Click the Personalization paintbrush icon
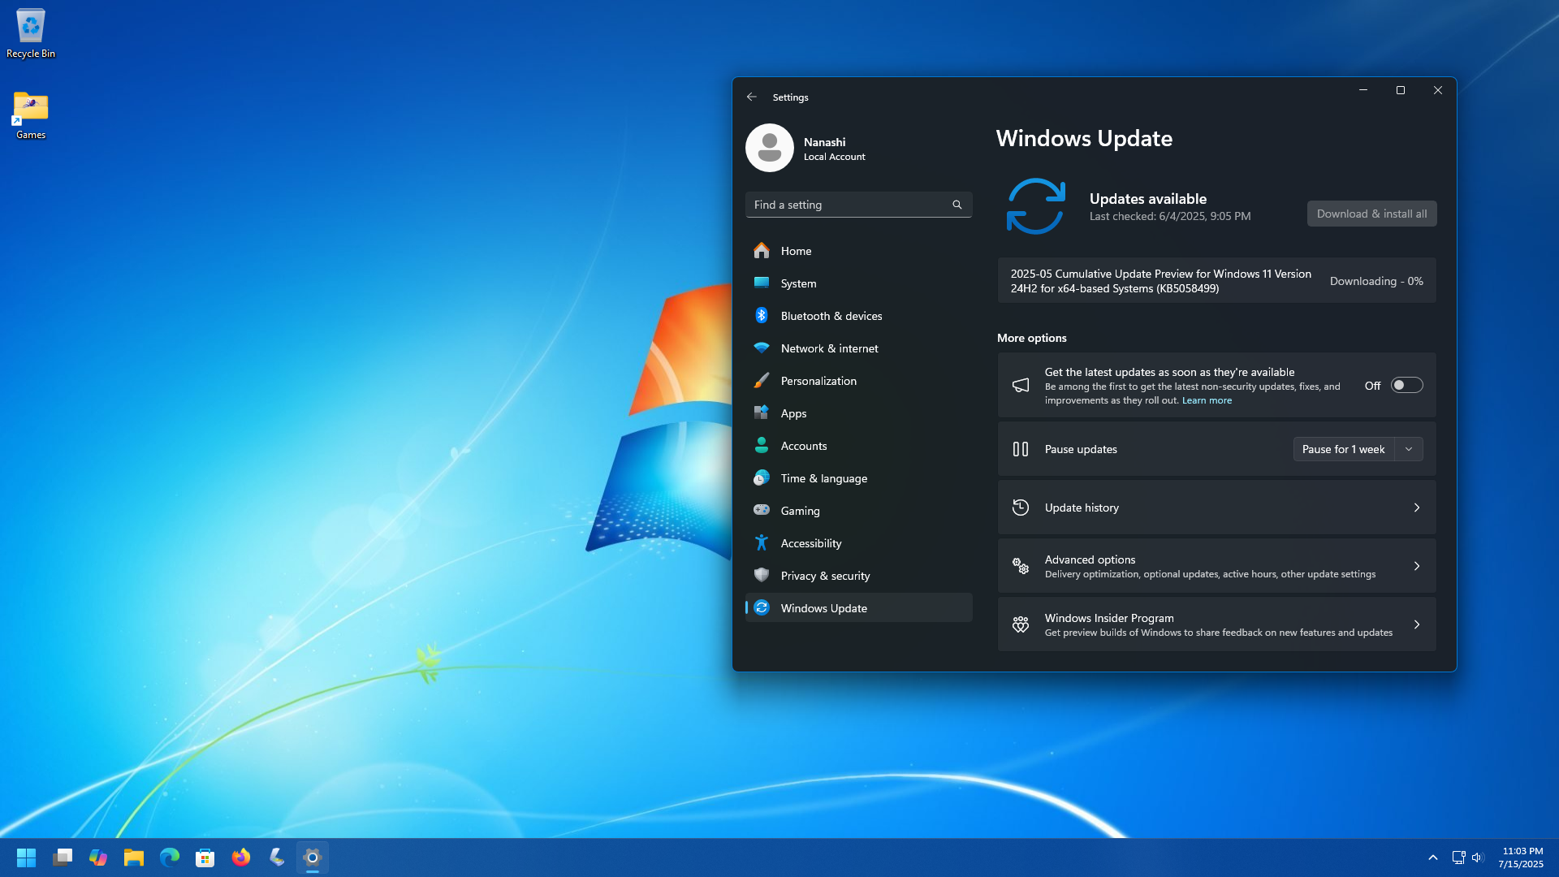1559x877 pixels. 761,381
